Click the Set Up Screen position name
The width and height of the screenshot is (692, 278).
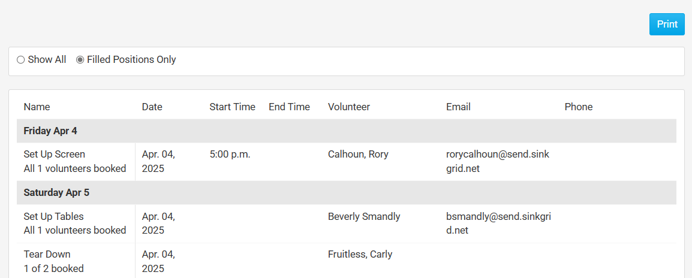point(55,155)
